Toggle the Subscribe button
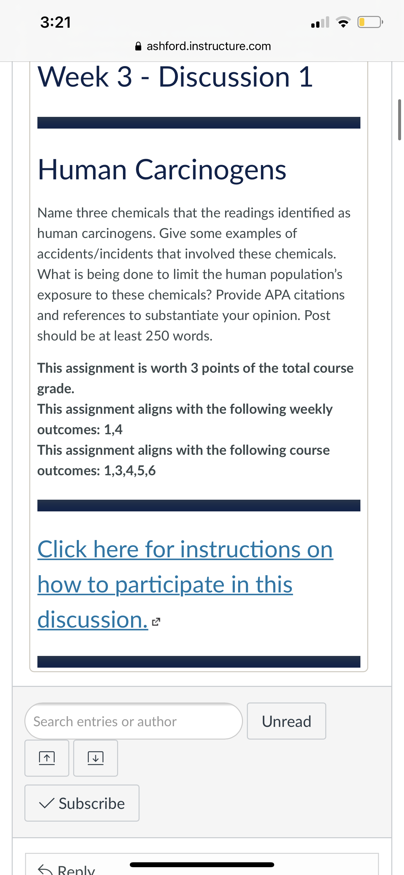The height and width of the screenshot is (875, 404). (x=82, y=803)
